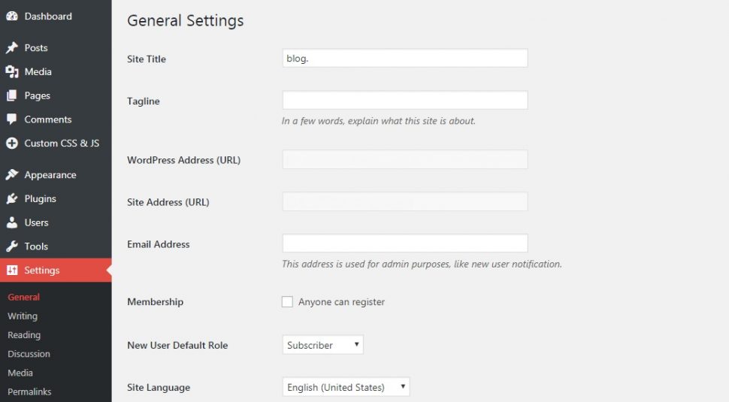Image resolution: width=729 pixels, height=402 pixels.
Task: Focus the Email Address input field
Action: point(405,243)
